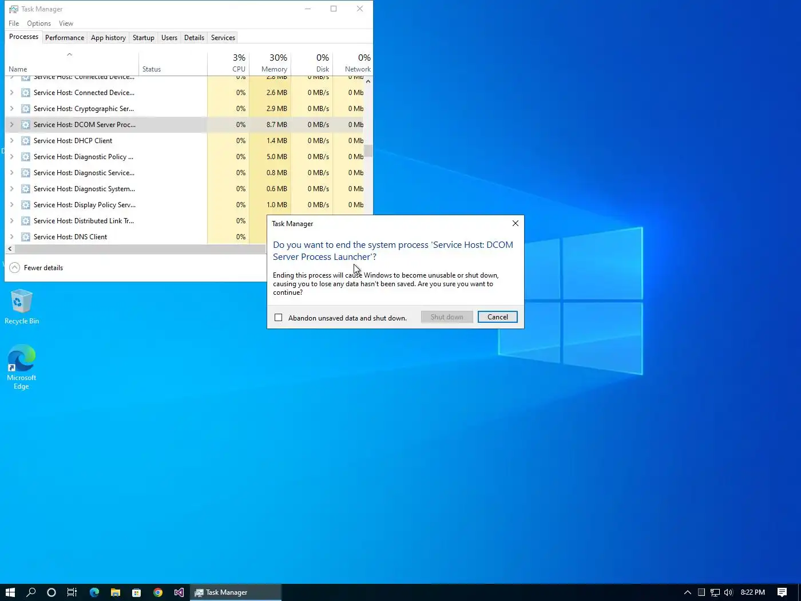Screen dimensions: 801x601
Task: Open the Action Center notifications icon
Action: 782,592
